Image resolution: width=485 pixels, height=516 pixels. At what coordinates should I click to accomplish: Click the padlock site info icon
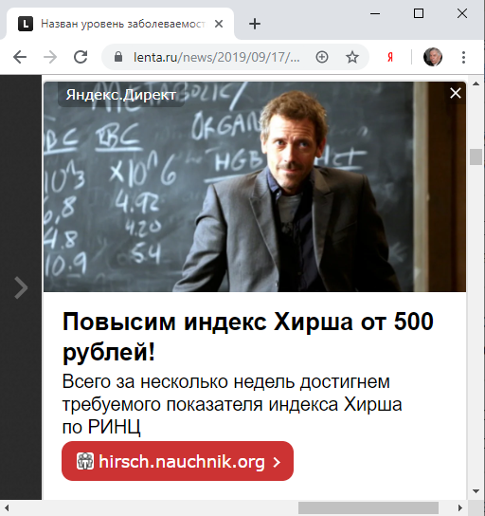(x=118, y=57)
